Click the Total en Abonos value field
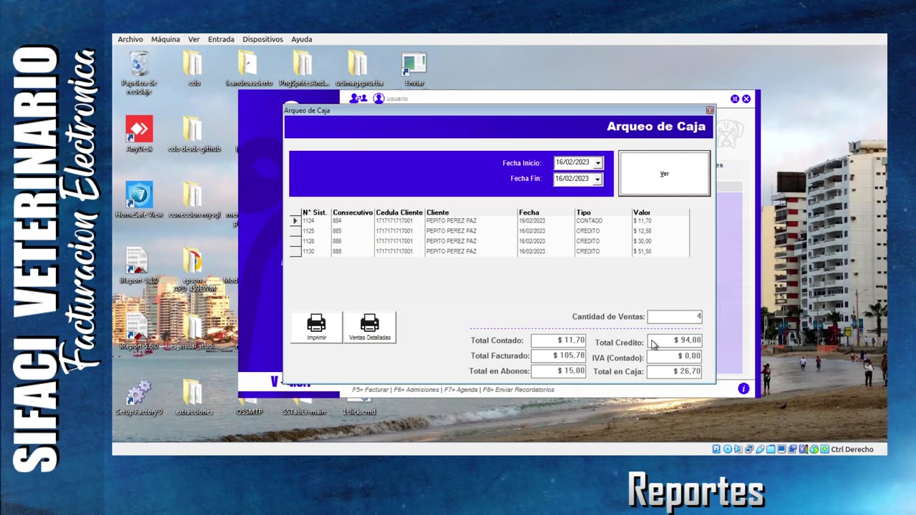Image resolution: width=916 pixels, height=515 pixels. tap(559, 371)
